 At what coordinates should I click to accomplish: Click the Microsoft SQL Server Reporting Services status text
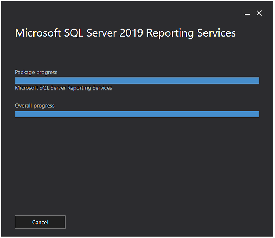pyautogui.click(x=64, y=88)
